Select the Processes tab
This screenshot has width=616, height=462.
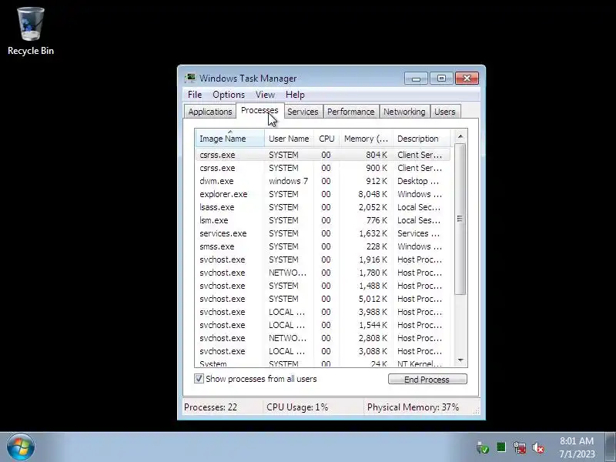coord(259,110)
